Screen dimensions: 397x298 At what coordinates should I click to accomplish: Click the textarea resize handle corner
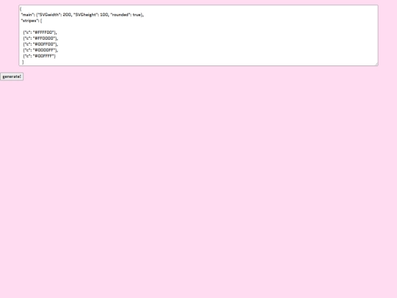pyautogui.click(x=376, y=64)
